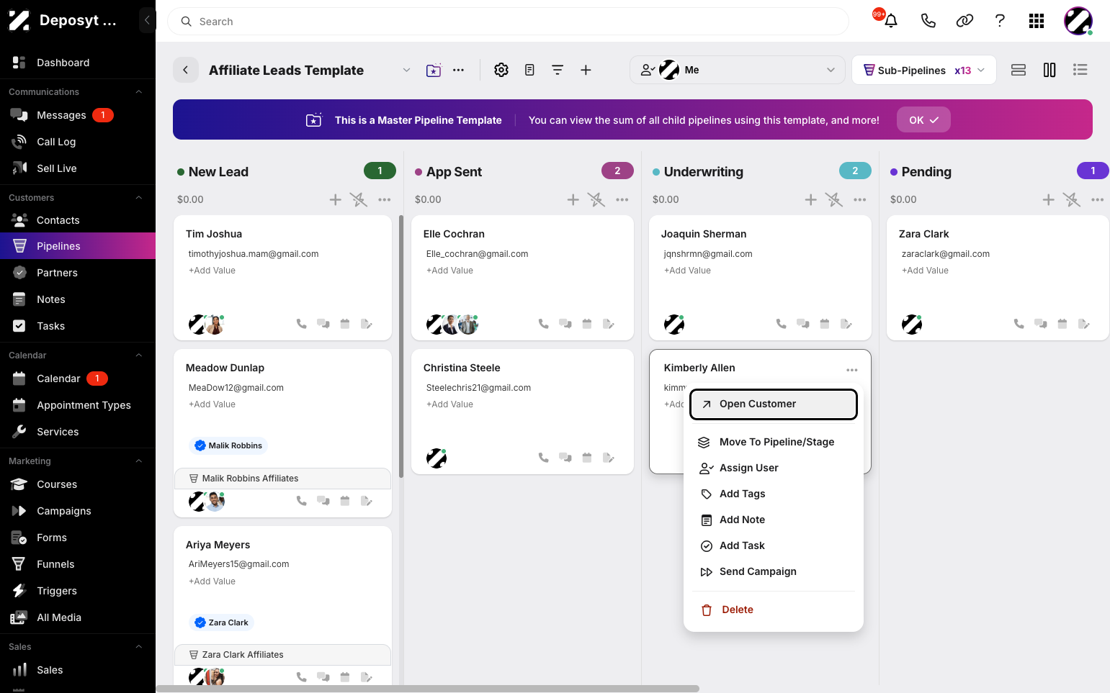This screenshot has height=693, width=1110.
Task: Collapse the Marketing section
Action: [139, 461]
